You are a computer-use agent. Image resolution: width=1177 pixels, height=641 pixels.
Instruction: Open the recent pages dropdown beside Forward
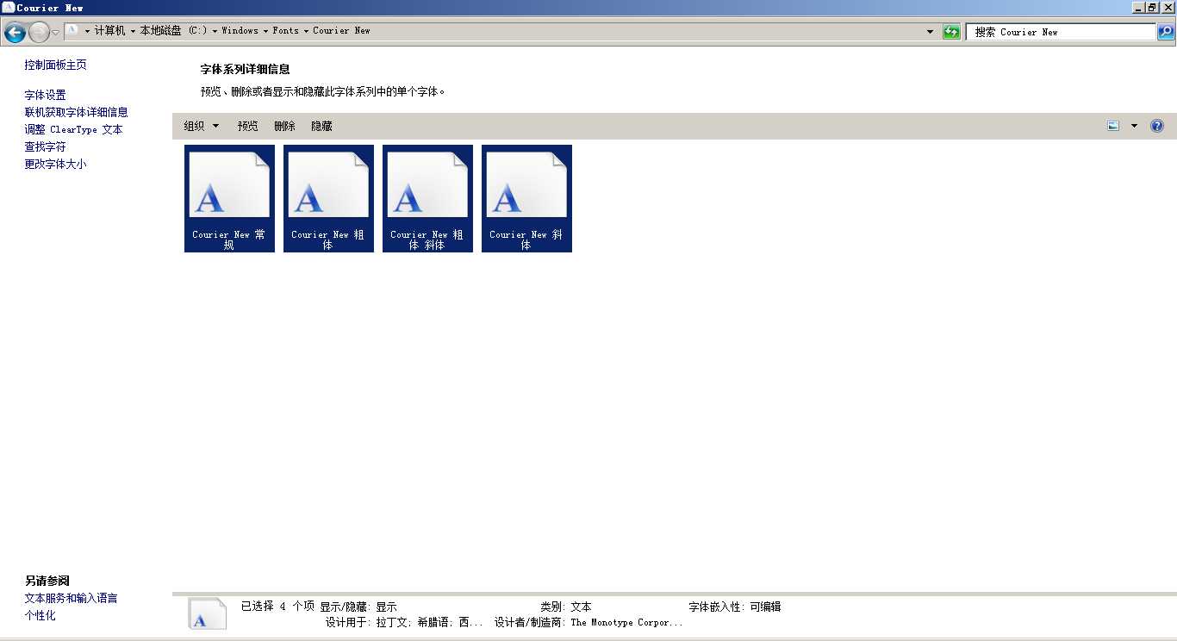pos(56,33)
